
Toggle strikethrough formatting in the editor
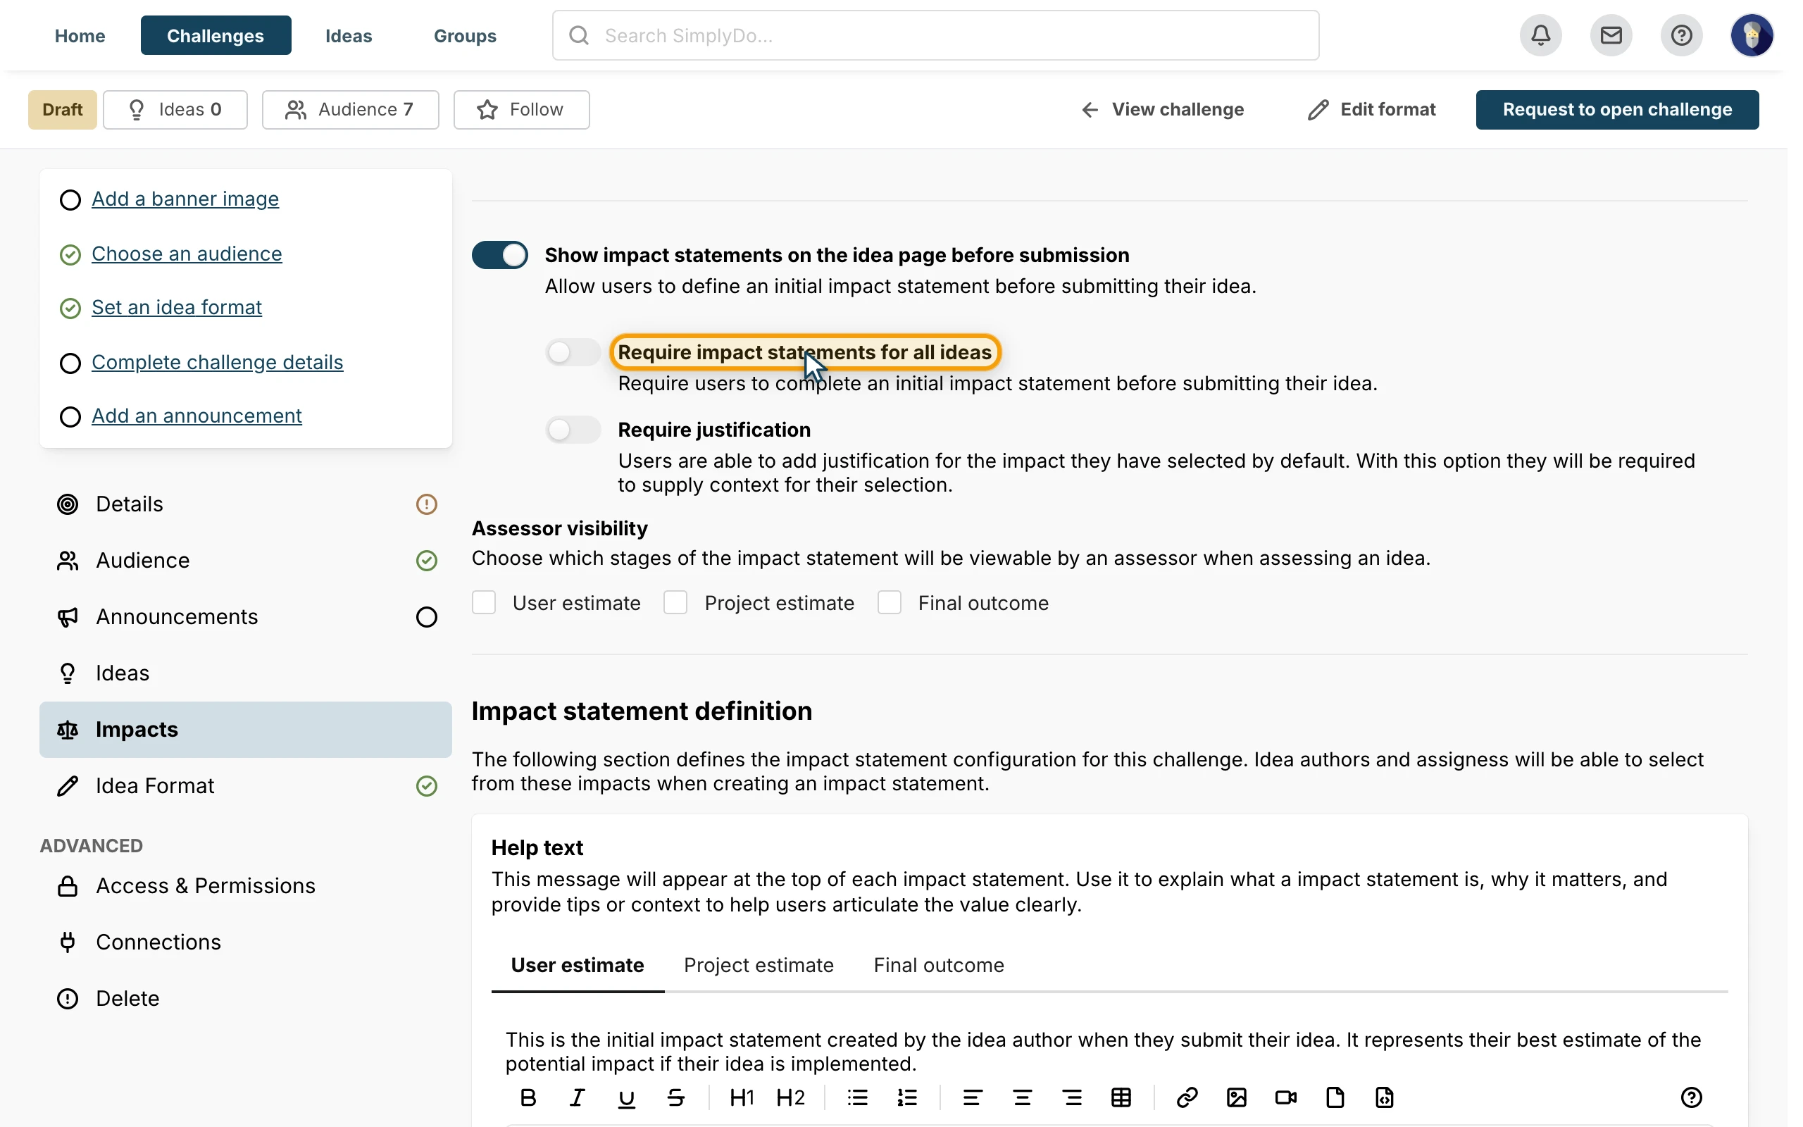pyautogui.click(x=675, y=1097)
